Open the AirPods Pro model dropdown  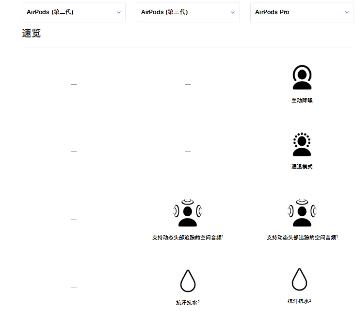point(302,12)
